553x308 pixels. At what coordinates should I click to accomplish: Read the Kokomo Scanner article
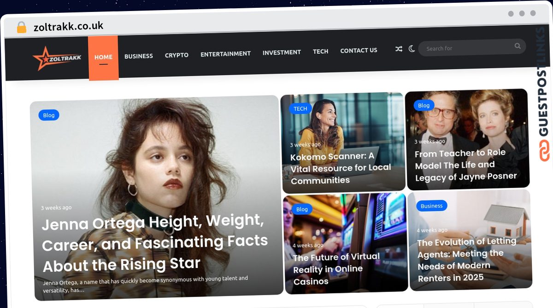pos(341,168)
